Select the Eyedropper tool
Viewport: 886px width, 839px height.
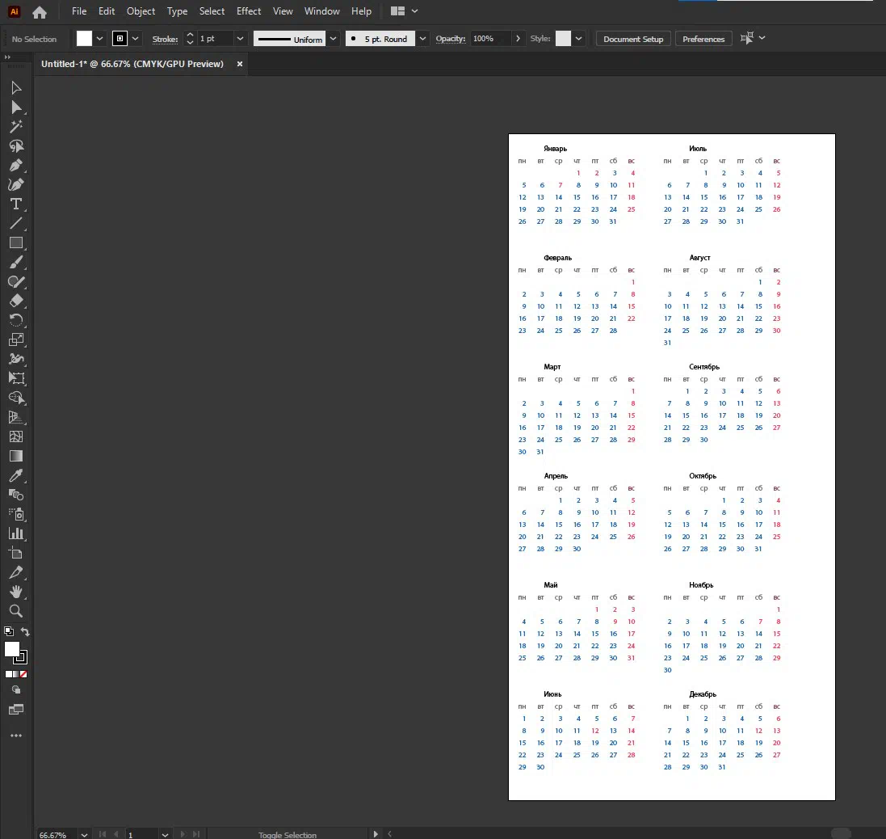click(x=15, y=475)
